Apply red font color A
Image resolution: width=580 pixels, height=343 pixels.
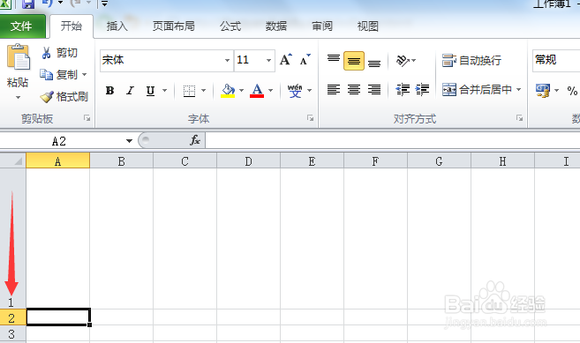point(257,91)
